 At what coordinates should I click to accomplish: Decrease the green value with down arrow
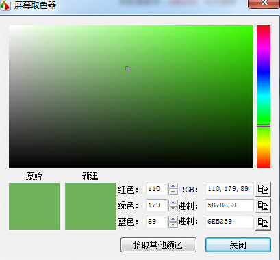[x=173, y=209]
